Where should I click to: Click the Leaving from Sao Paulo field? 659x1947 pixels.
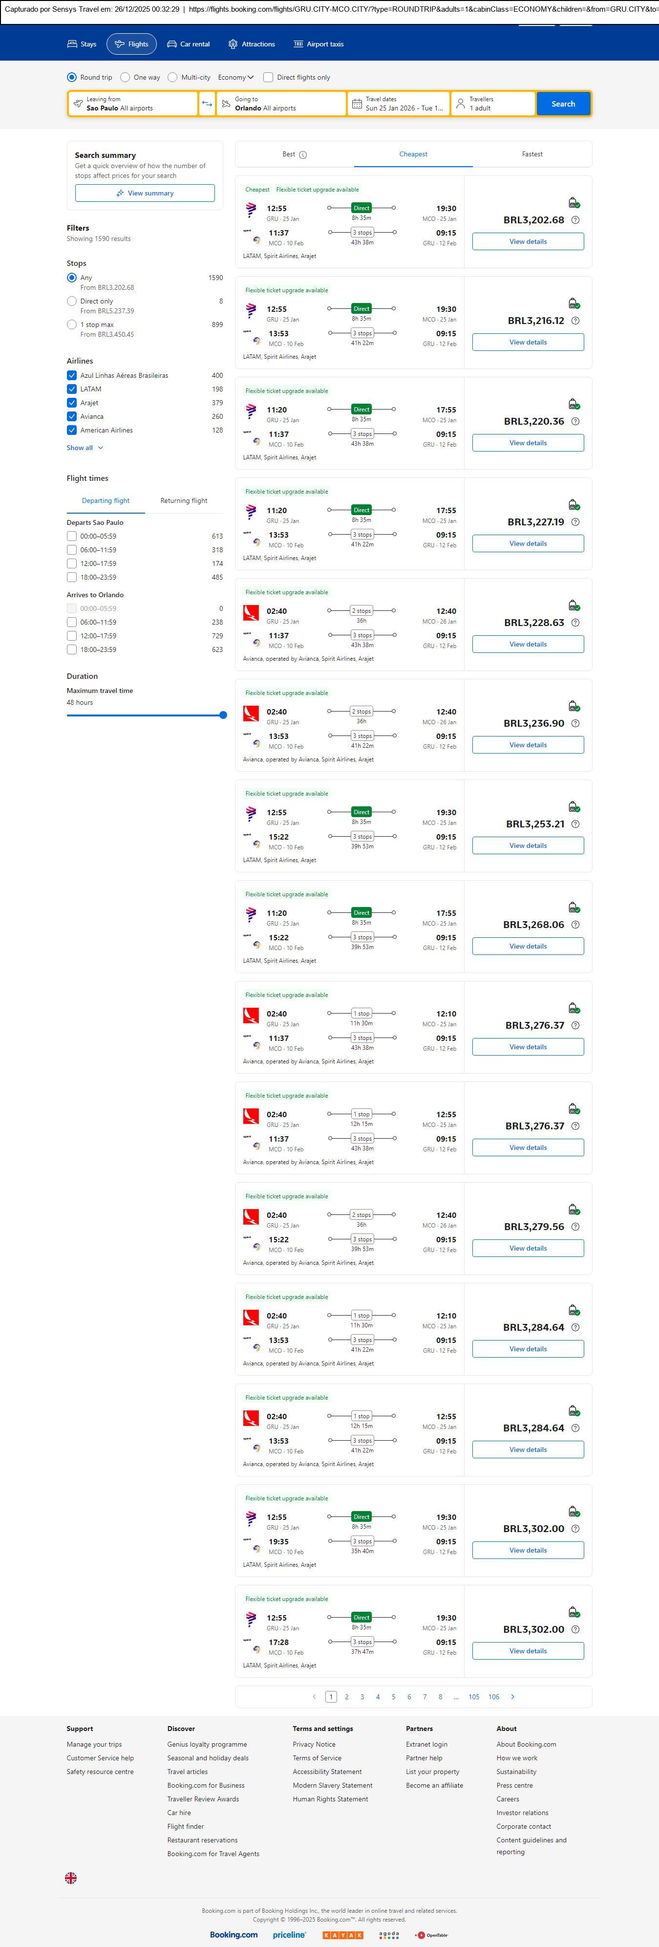133,104
